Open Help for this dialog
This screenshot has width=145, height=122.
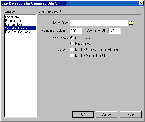tap(131, 115)
